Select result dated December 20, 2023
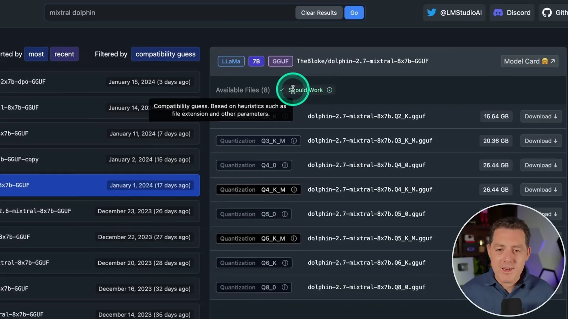568x319 pixels. point(99,263)
